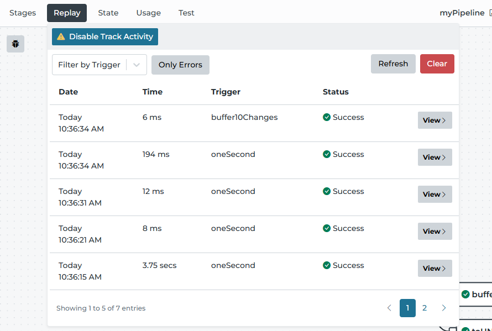Screen dimensions: 492x331
Task: Click green success icon for buffer10Changes row
Action: coord(327,117)
